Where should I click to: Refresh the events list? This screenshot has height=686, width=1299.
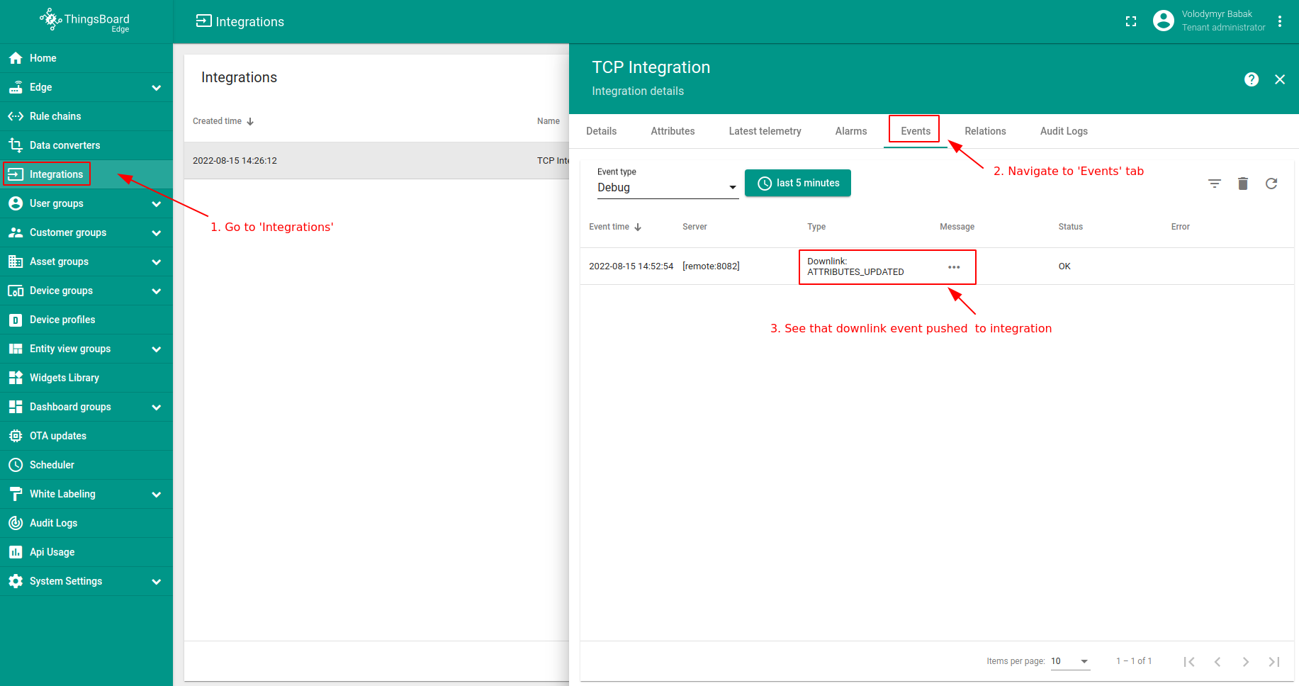click(x=1271, y=184)
